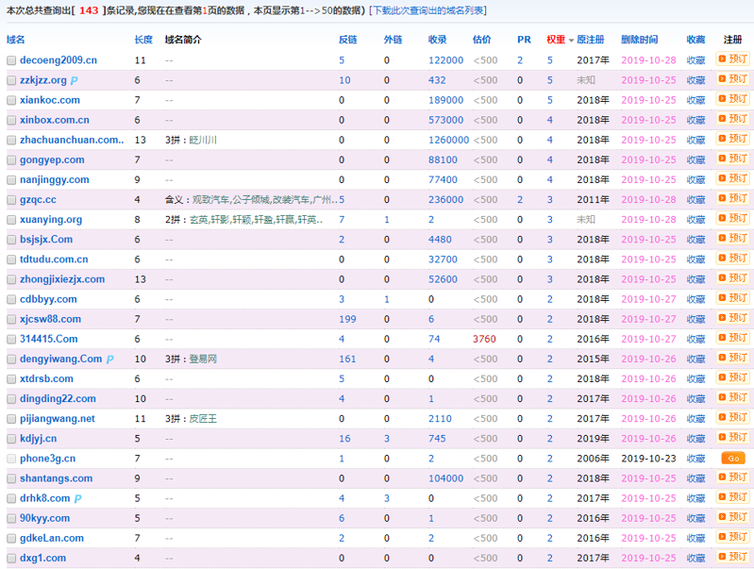
Task: Sort by the 外链 column header
Action: (x=393, y=40)
